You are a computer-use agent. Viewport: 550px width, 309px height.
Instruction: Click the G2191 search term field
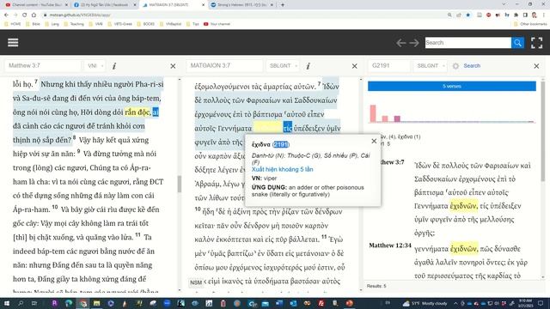click(389, 66)
